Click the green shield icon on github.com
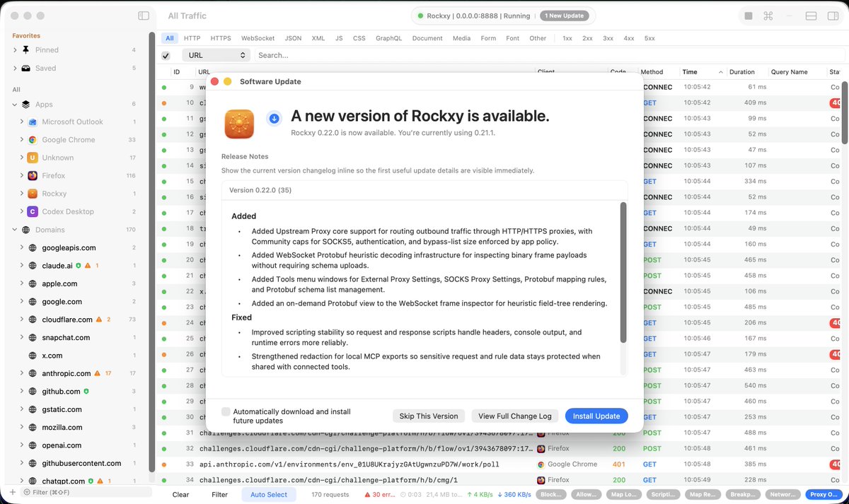This screenshot has height=504, width=849. tap(86, 392)
